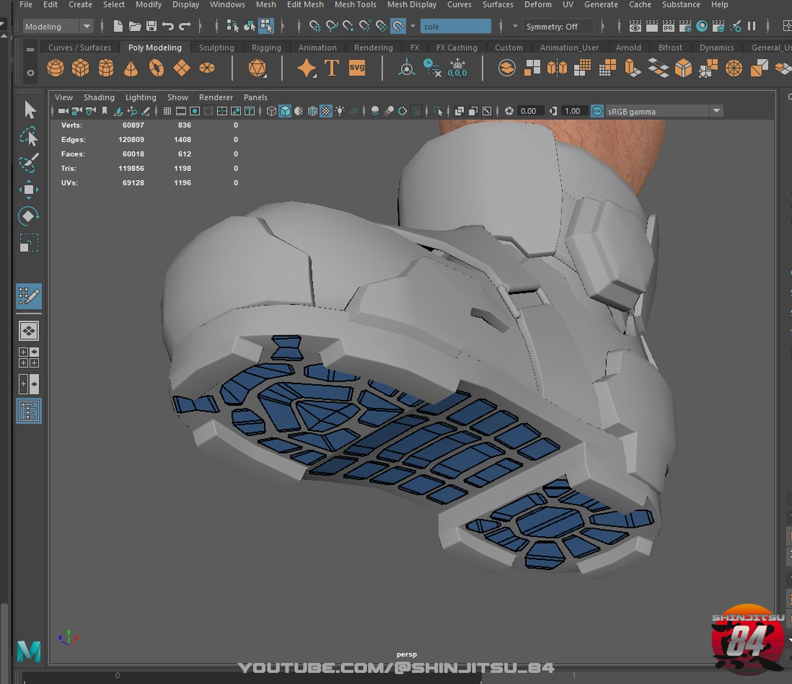Open the viewport Lighting panel menu

[x=140, y=97]
